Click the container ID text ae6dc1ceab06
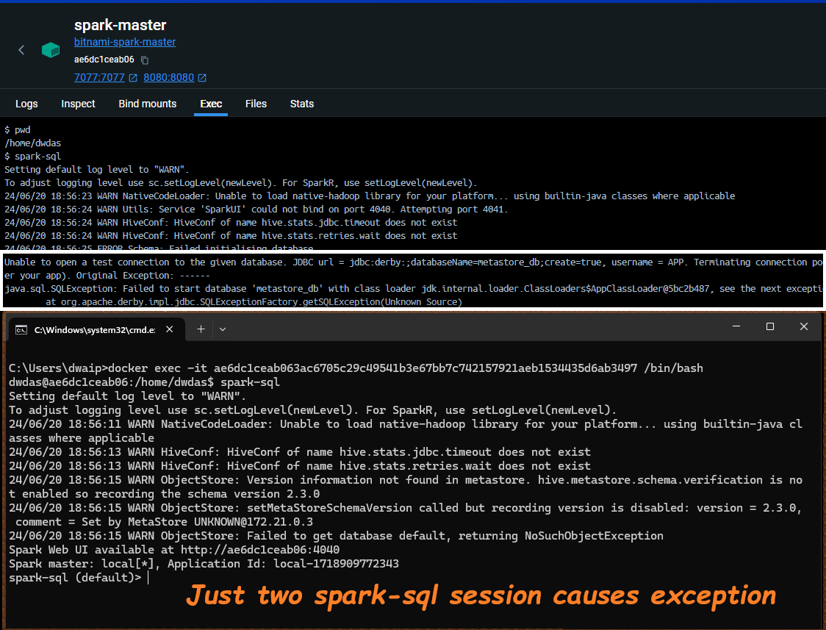Image resolution: width=826 pixels, height=630 pixels. (104, 60)
